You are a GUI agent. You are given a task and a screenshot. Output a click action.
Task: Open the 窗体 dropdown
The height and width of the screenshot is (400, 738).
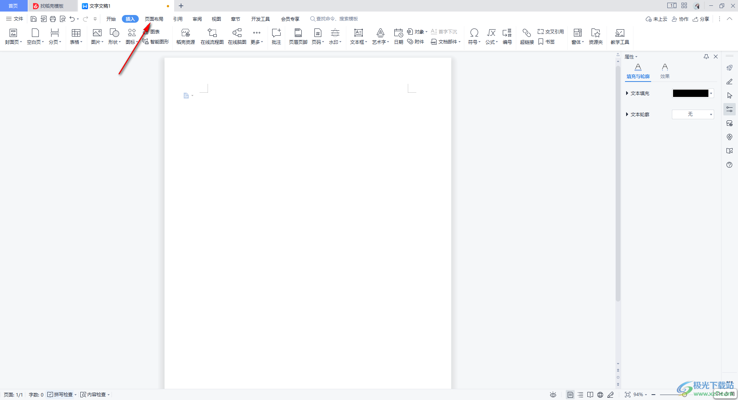(x=578, y=37)
